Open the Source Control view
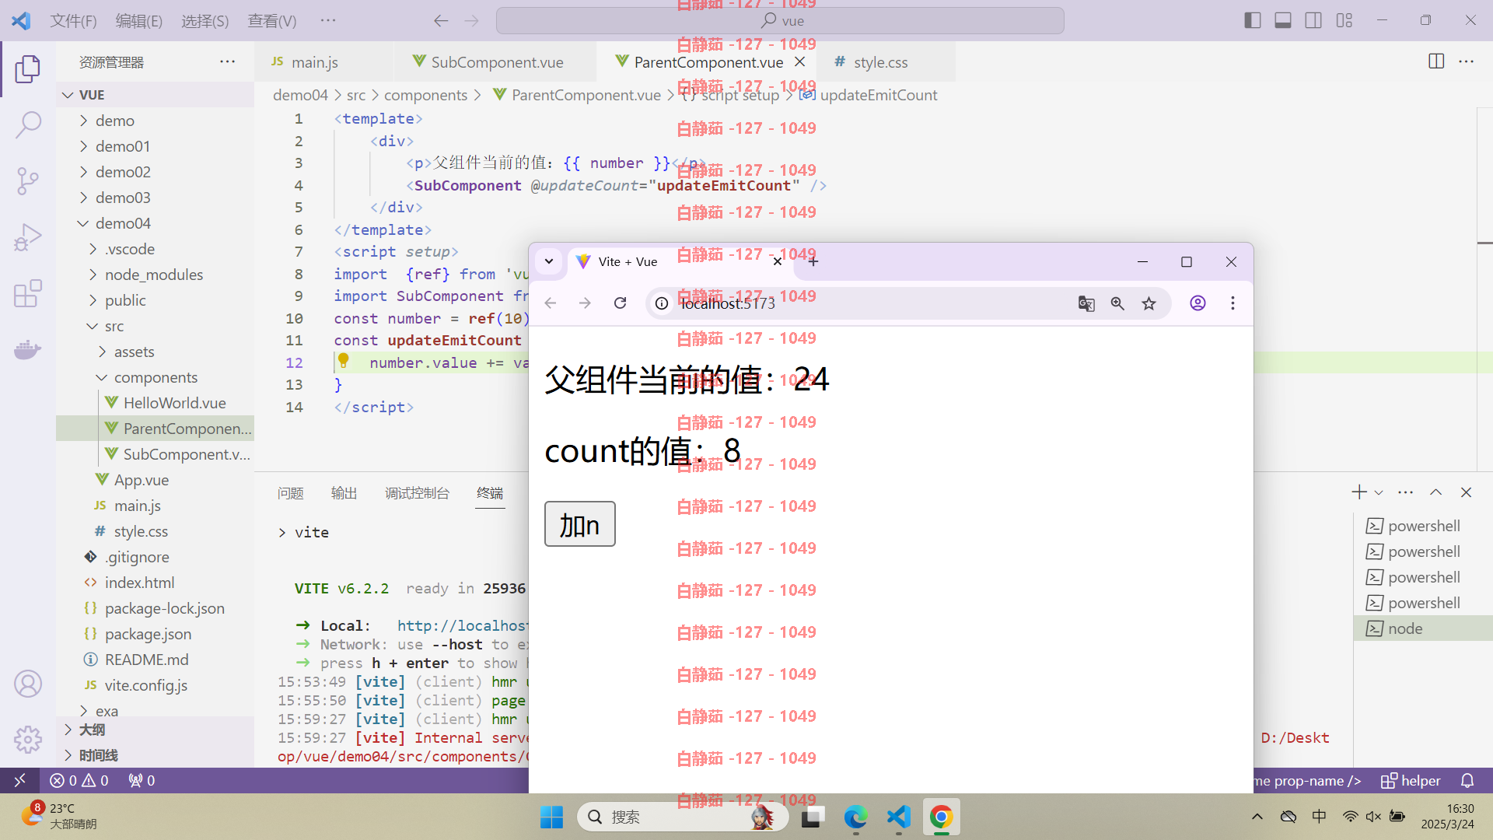Image resolution: width=1493 pixels, height=840 pixels. click(28, 181)
